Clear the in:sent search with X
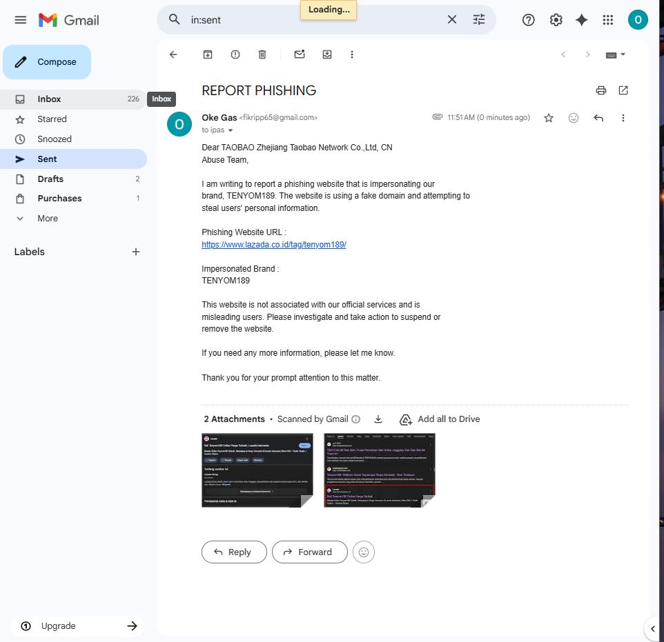The image size is (664, 642). 452,19
